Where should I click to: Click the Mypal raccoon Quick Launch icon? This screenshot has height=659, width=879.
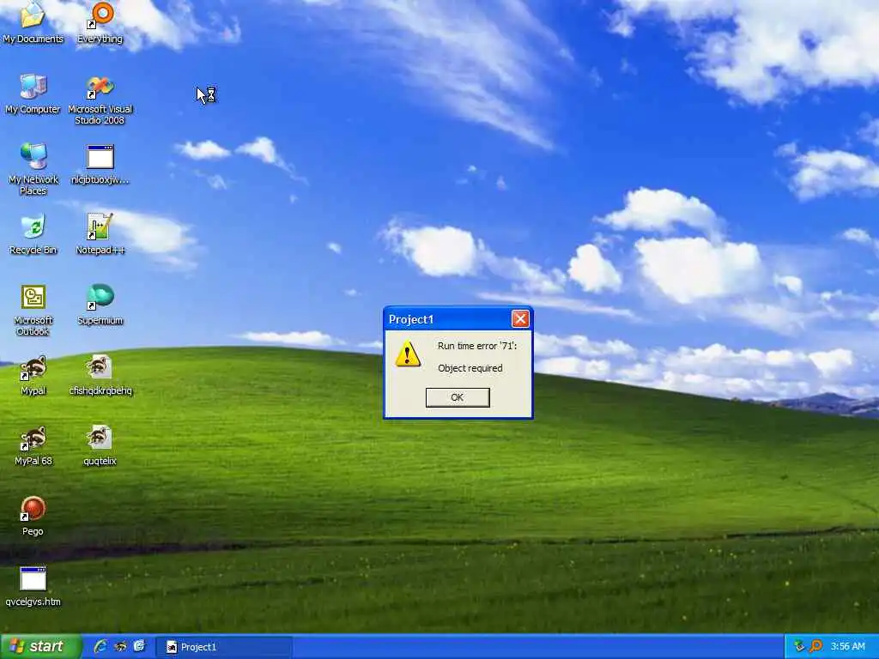[120, 647]
